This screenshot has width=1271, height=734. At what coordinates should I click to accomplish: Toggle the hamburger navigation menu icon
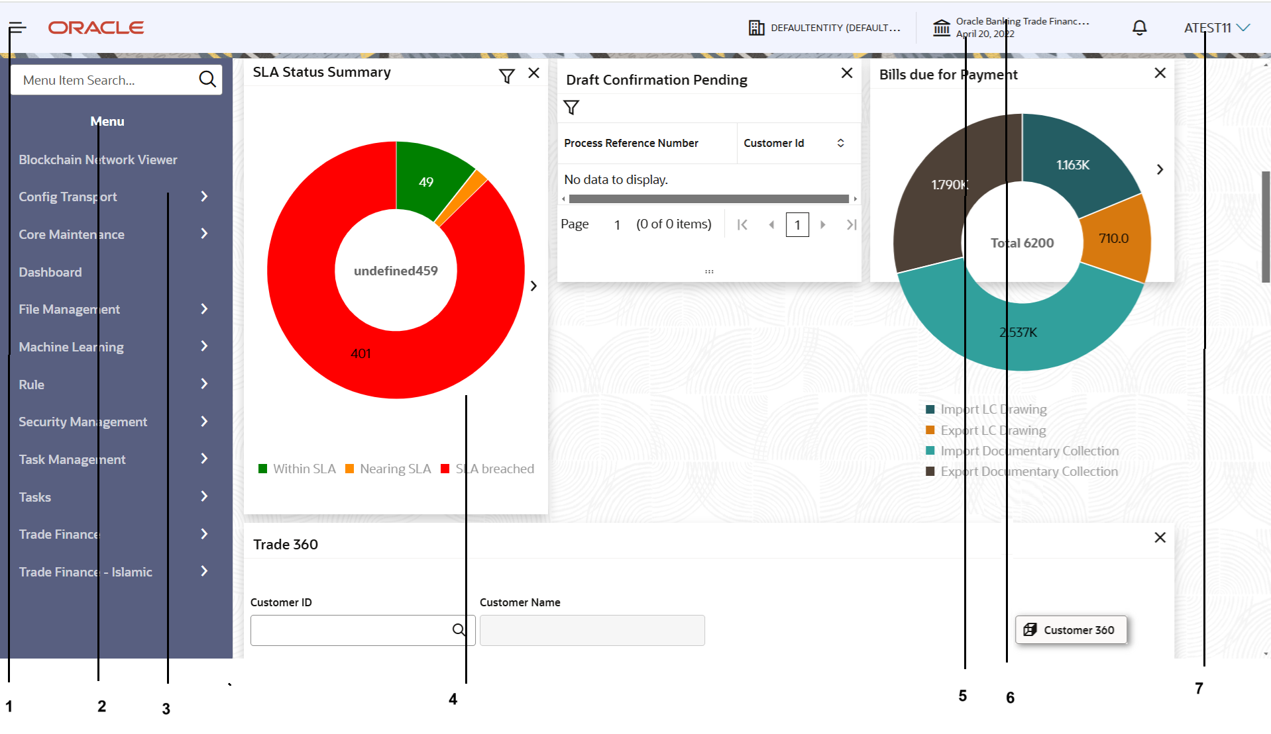tap(18, 28)
